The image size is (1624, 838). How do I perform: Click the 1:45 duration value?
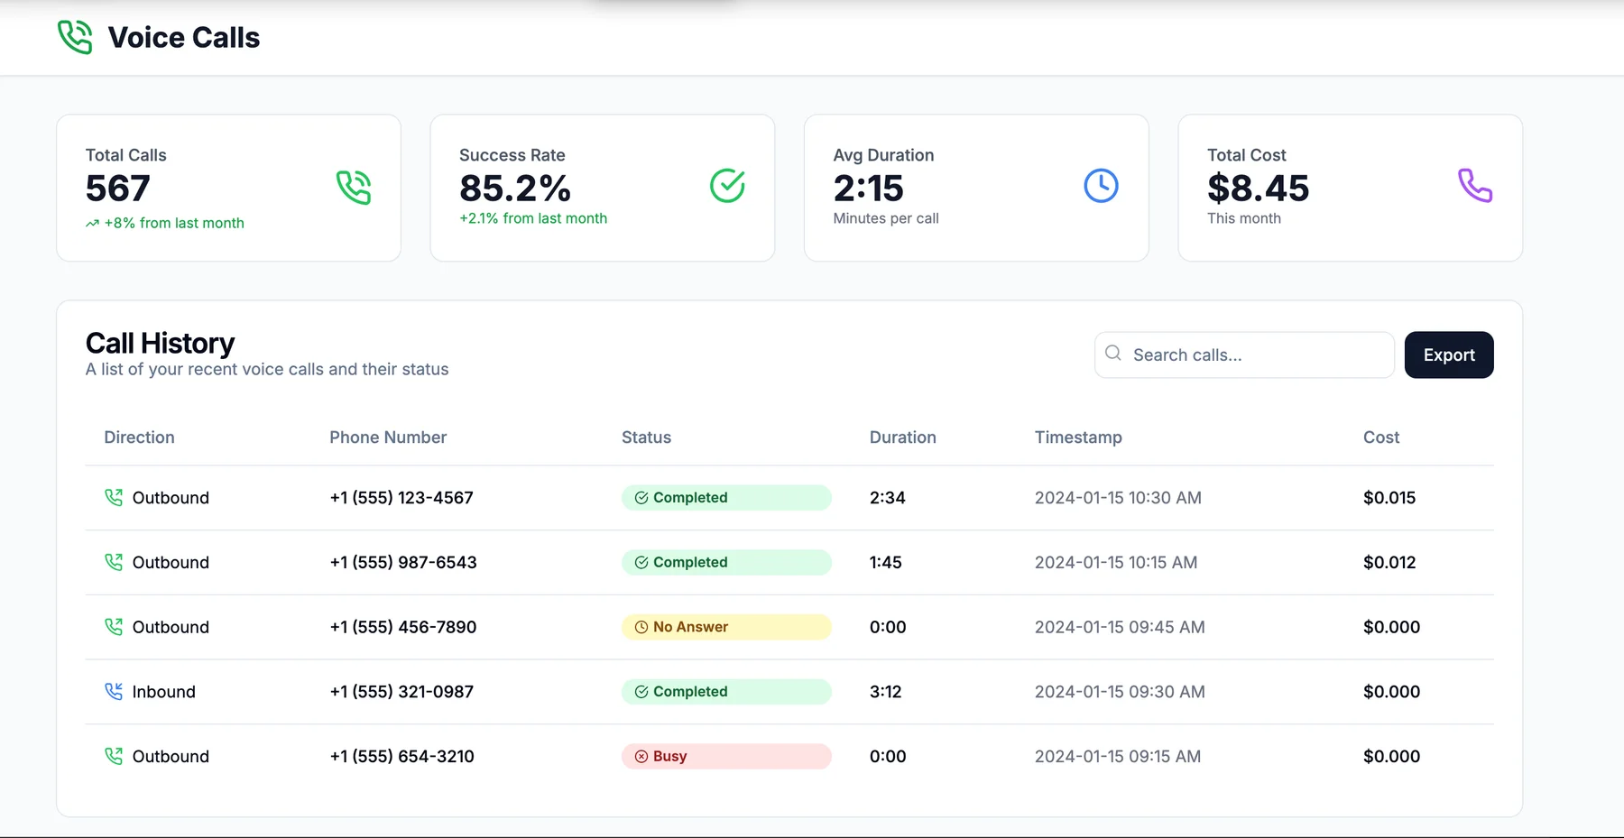pos(886,563)
